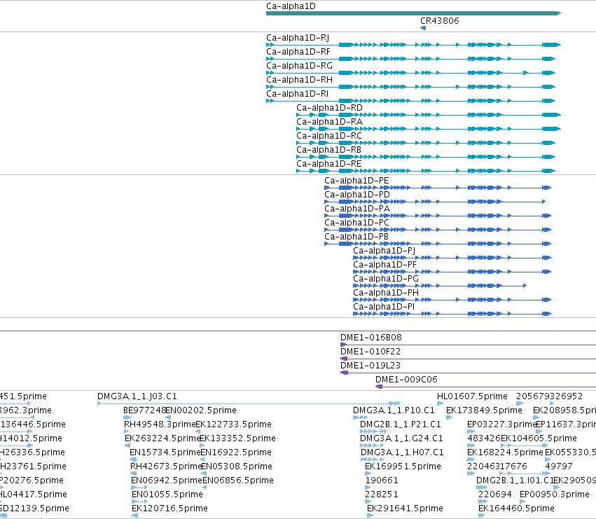Screen dimensions: 596x519
Task: Click the DMG3A.1_1.J03.C1 EST label
Action: 137,396
